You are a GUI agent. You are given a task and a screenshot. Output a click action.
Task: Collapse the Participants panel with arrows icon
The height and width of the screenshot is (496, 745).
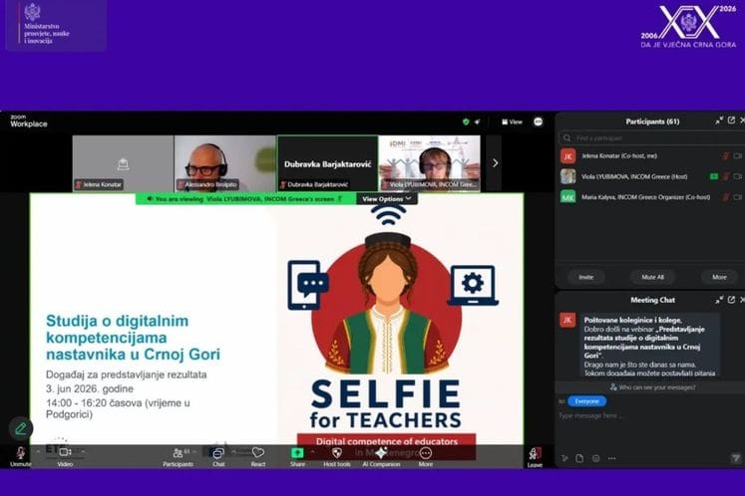[x=719, y=121]
